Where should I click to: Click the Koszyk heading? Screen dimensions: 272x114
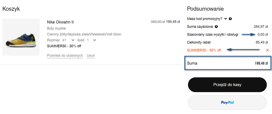11,9
